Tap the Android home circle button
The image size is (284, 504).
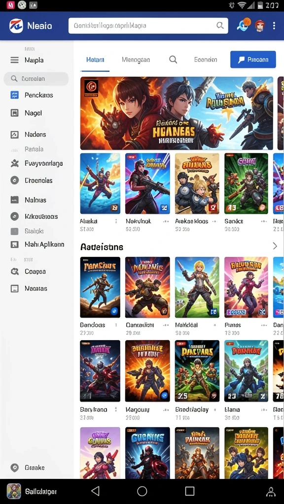pyautogui.click(x=142, y=491)
